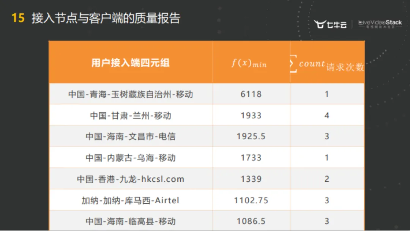Click the f(x)min column header
This screenshot has width=410, height=231.
(x=249, y=63)
